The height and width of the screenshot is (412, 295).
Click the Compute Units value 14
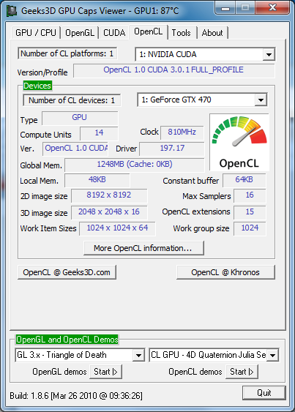pos(99,133)
